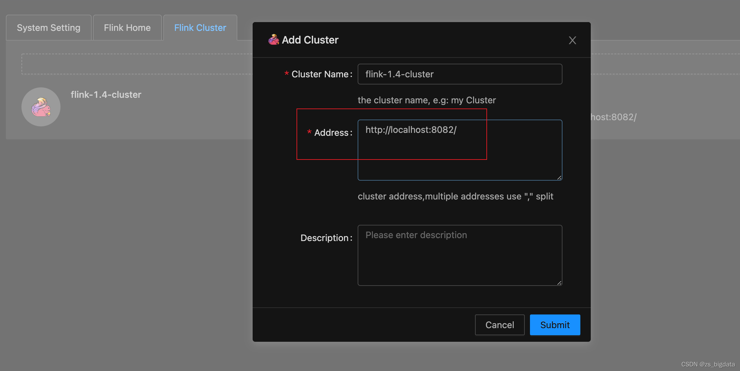This screenshot has width=740, height=371.
Task: Click the Add Cluster dialog title text
Action: pyautogui.click(x=310, y=40)
